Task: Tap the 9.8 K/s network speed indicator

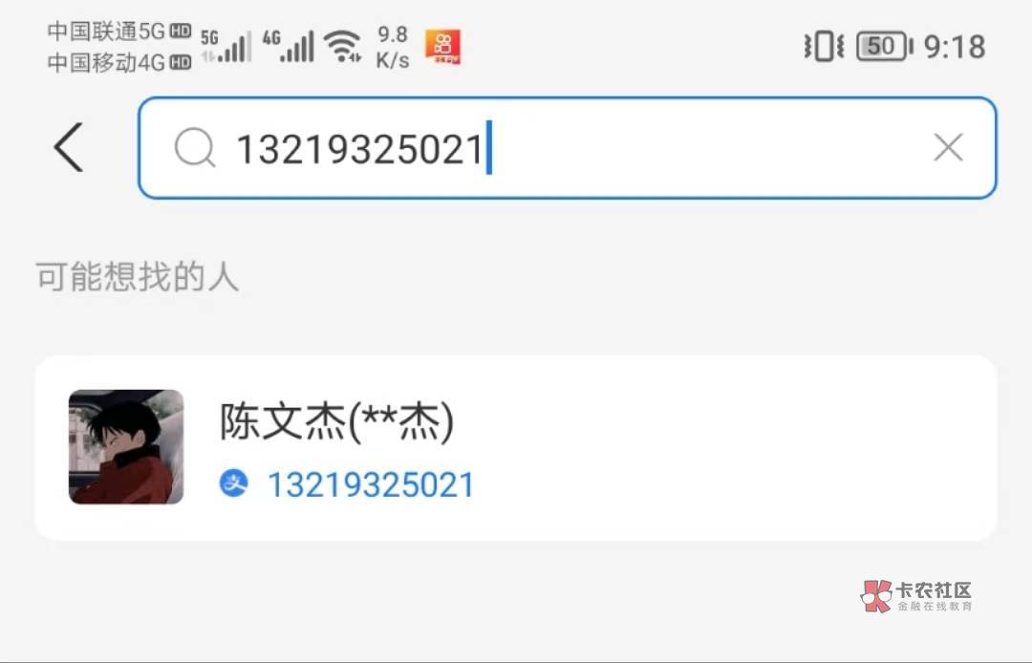Action: (393, 48)
